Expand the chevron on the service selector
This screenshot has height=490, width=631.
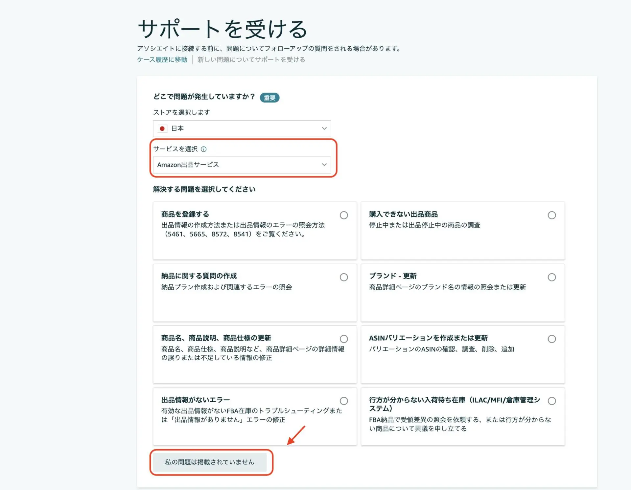pyautogui.click(x=324, y=165)
